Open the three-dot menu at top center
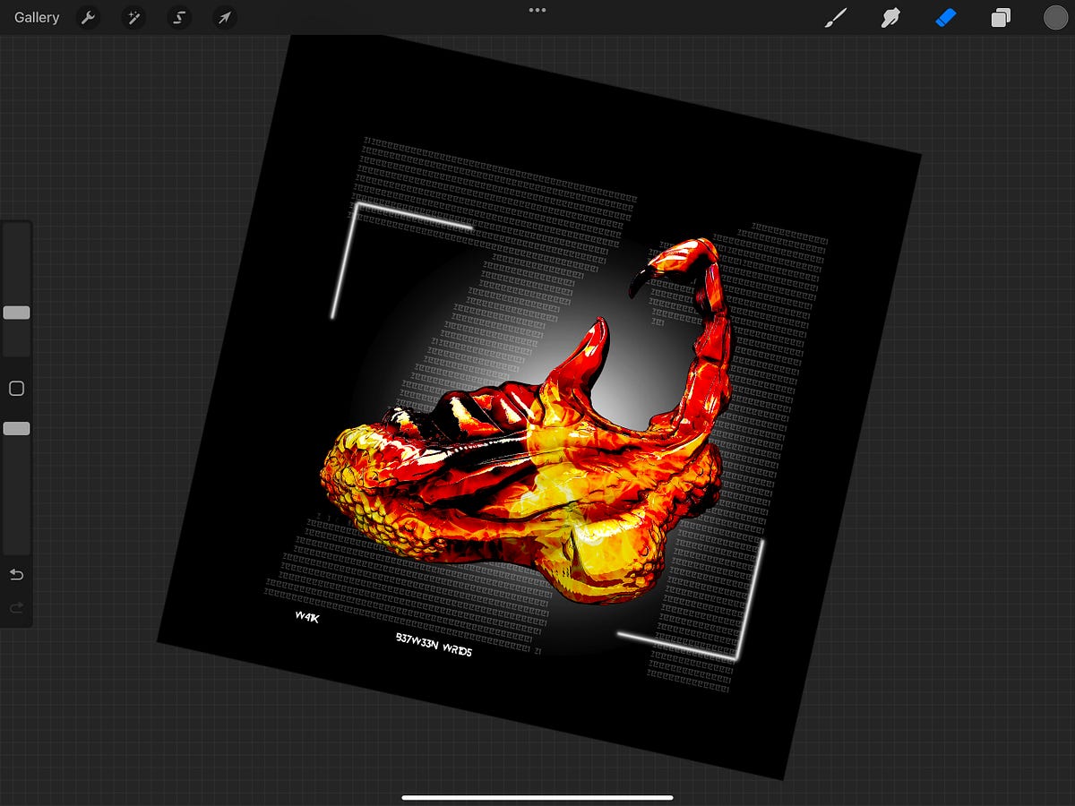This screenshot has height=806, width=1075. point(537,10)
